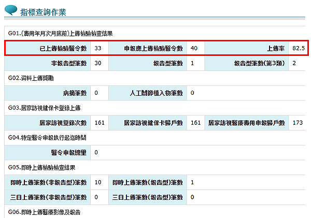This screenshot has height=218, width=311.
Task: Click the G04 特定醫令申報執行起迄時間 heading
Action: pyautogui.click(x=47, y=138)
